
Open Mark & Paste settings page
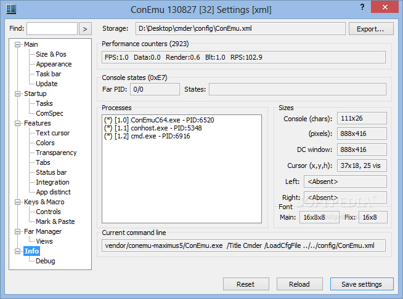tap(55, 221)
